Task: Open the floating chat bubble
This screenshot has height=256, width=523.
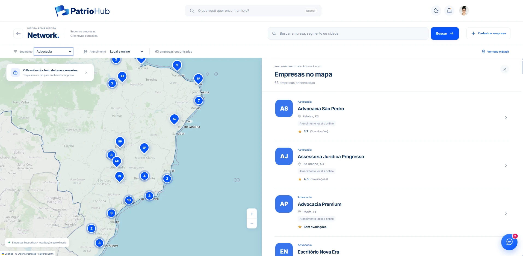Action: click(509, 242)
